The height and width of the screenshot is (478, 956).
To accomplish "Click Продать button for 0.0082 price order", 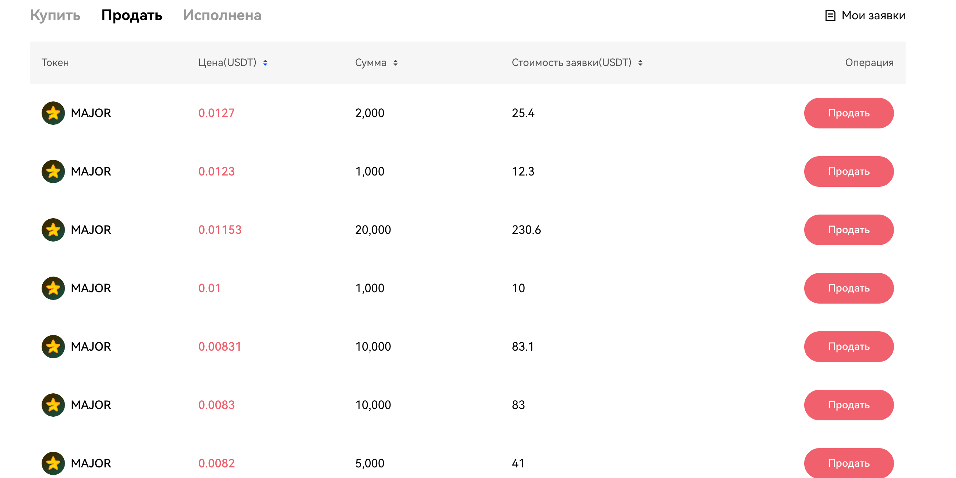I will click(849, 462).
